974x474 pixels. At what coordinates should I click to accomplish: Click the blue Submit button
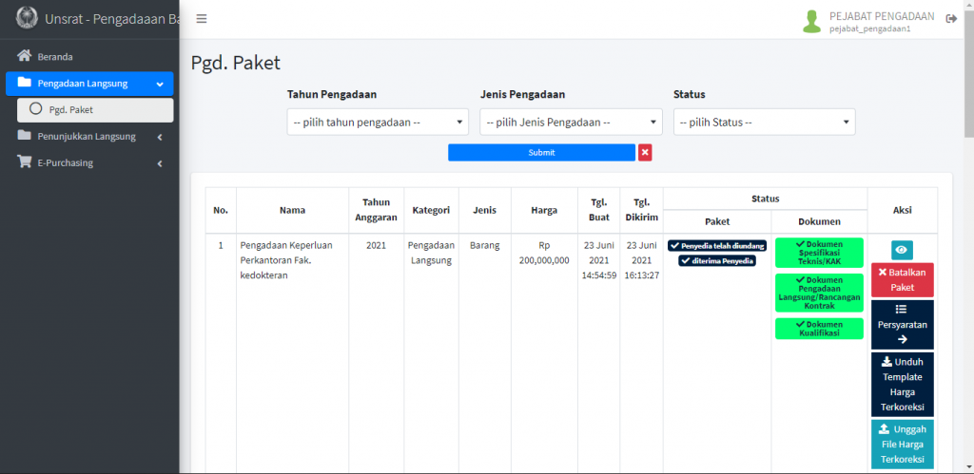(541, 152)
